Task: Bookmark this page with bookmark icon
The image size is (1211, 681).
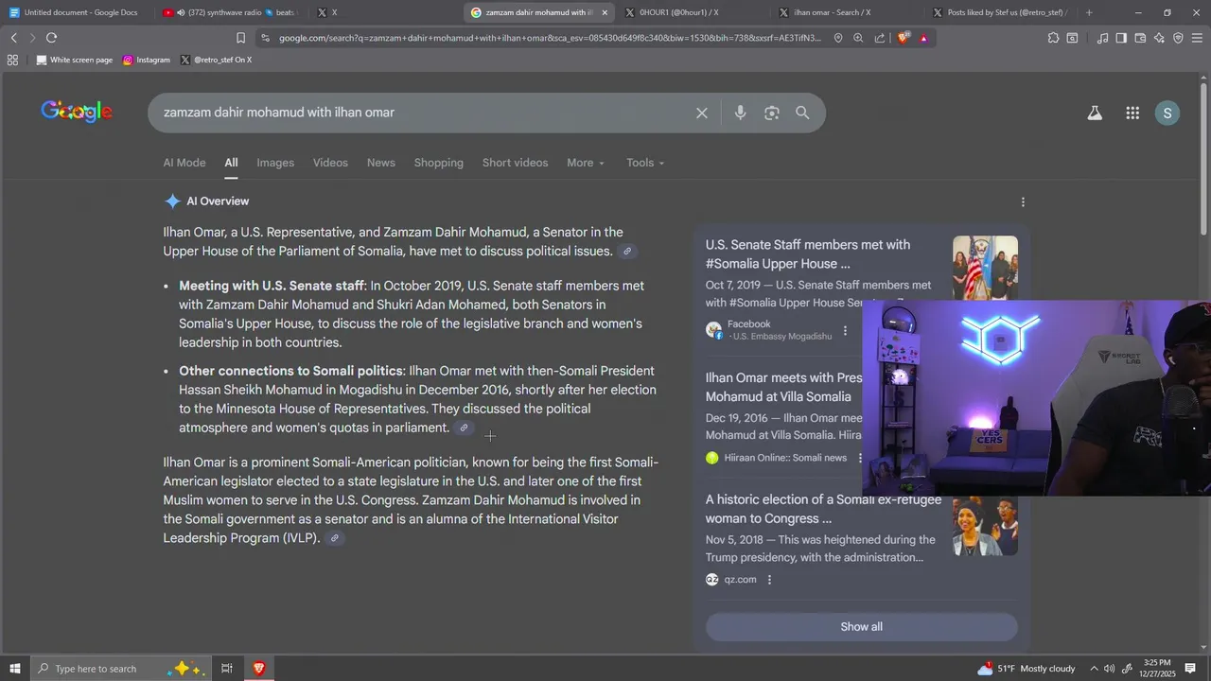Action: tap(240, 38)
